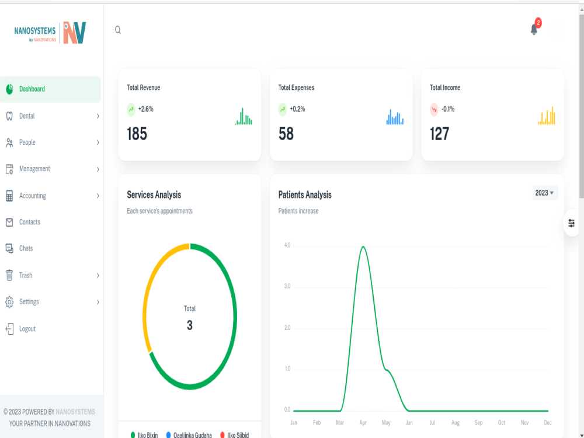
Task: Click the NanoSystems NV logo
Action: click(x=50, y=33)
